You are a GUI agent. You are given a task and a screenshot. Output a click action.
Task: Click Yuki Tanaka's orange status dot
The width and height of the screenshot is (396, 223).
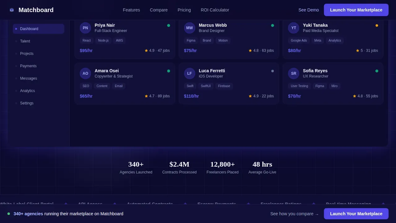pyautogui.click(x=377, y=25)
